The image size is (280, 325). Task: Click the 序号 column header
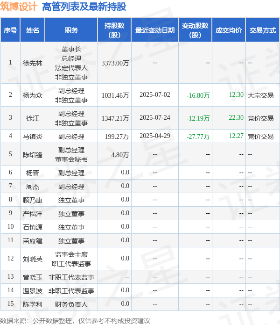(x=10, y=30)
